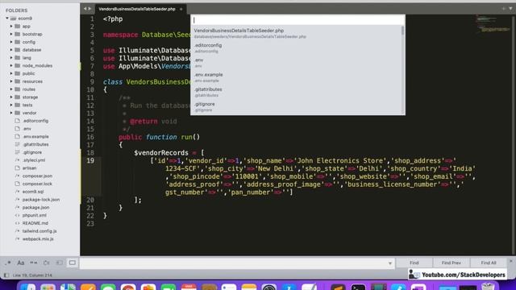Toggle highlight matches option in find bar
This screenshot has height=290, width=516.
[73, 263]
